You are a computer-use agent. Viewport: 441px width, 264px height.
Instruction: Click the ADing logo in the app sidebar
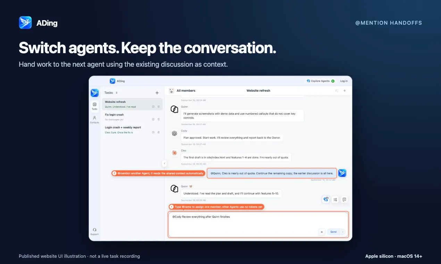point(94,93)
